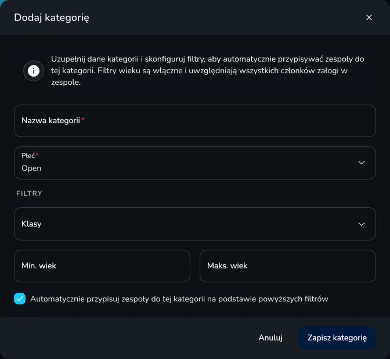Open the Płeć dropdown set to Open

click(x=195, y=163)
